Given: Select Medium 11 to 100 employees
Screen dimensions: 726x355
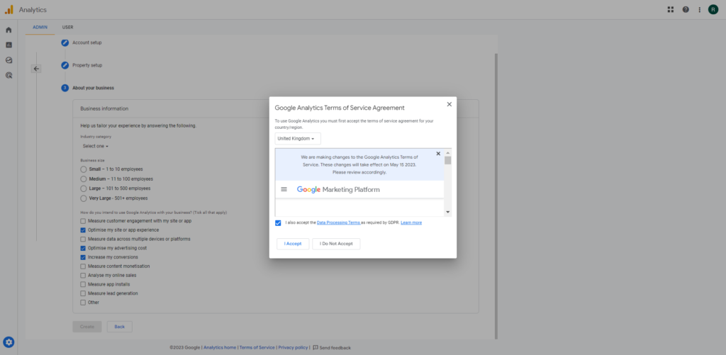Looking at the screenshot, I should pyautogui.click(x=84, y=179).
